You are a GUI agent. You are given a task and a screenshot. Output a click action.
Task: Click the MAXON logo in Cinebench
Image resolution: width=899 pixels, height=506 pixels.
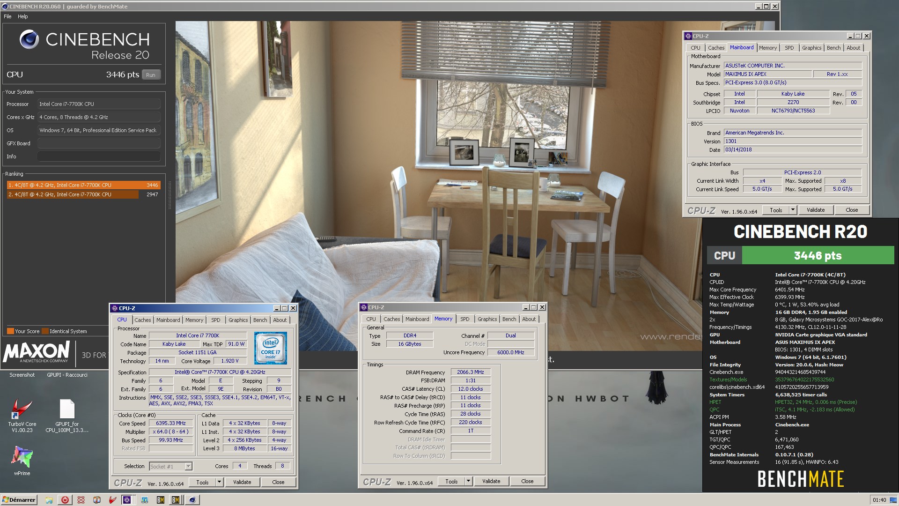36,351
